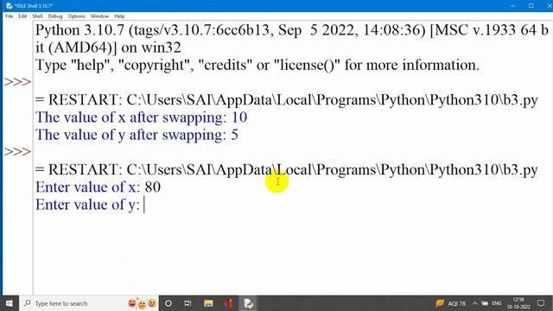The width and height of the screenshot is (553, 311).
Task: Open the ENG language indicator
Action: tap(497, 303)
